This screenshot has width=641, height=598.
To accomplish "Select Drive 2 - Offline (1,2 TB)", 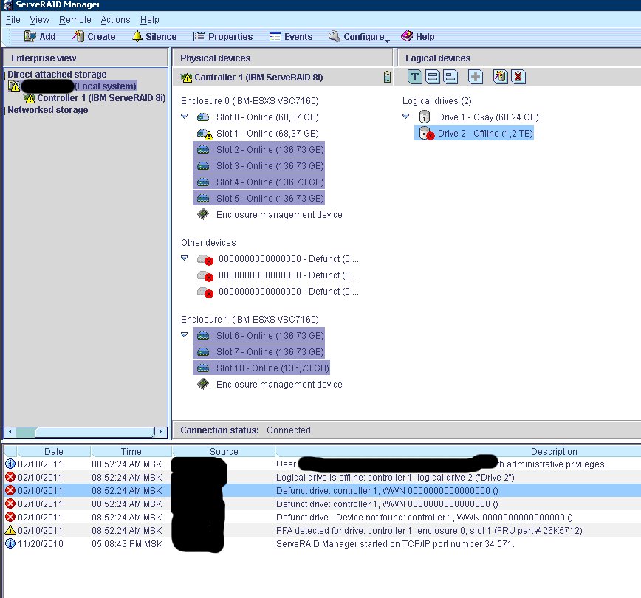I will (x=485, y=133).
